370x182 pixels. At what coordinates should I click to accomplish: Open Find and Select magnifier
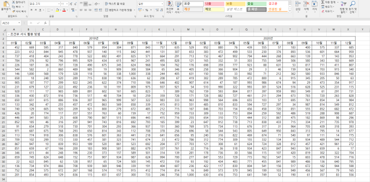click(x=353, y=7)
